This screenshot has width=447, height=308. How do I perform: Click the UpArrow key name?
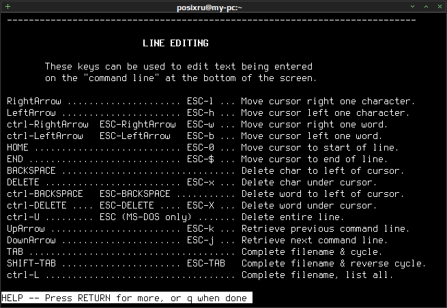(x=26, y=228)
